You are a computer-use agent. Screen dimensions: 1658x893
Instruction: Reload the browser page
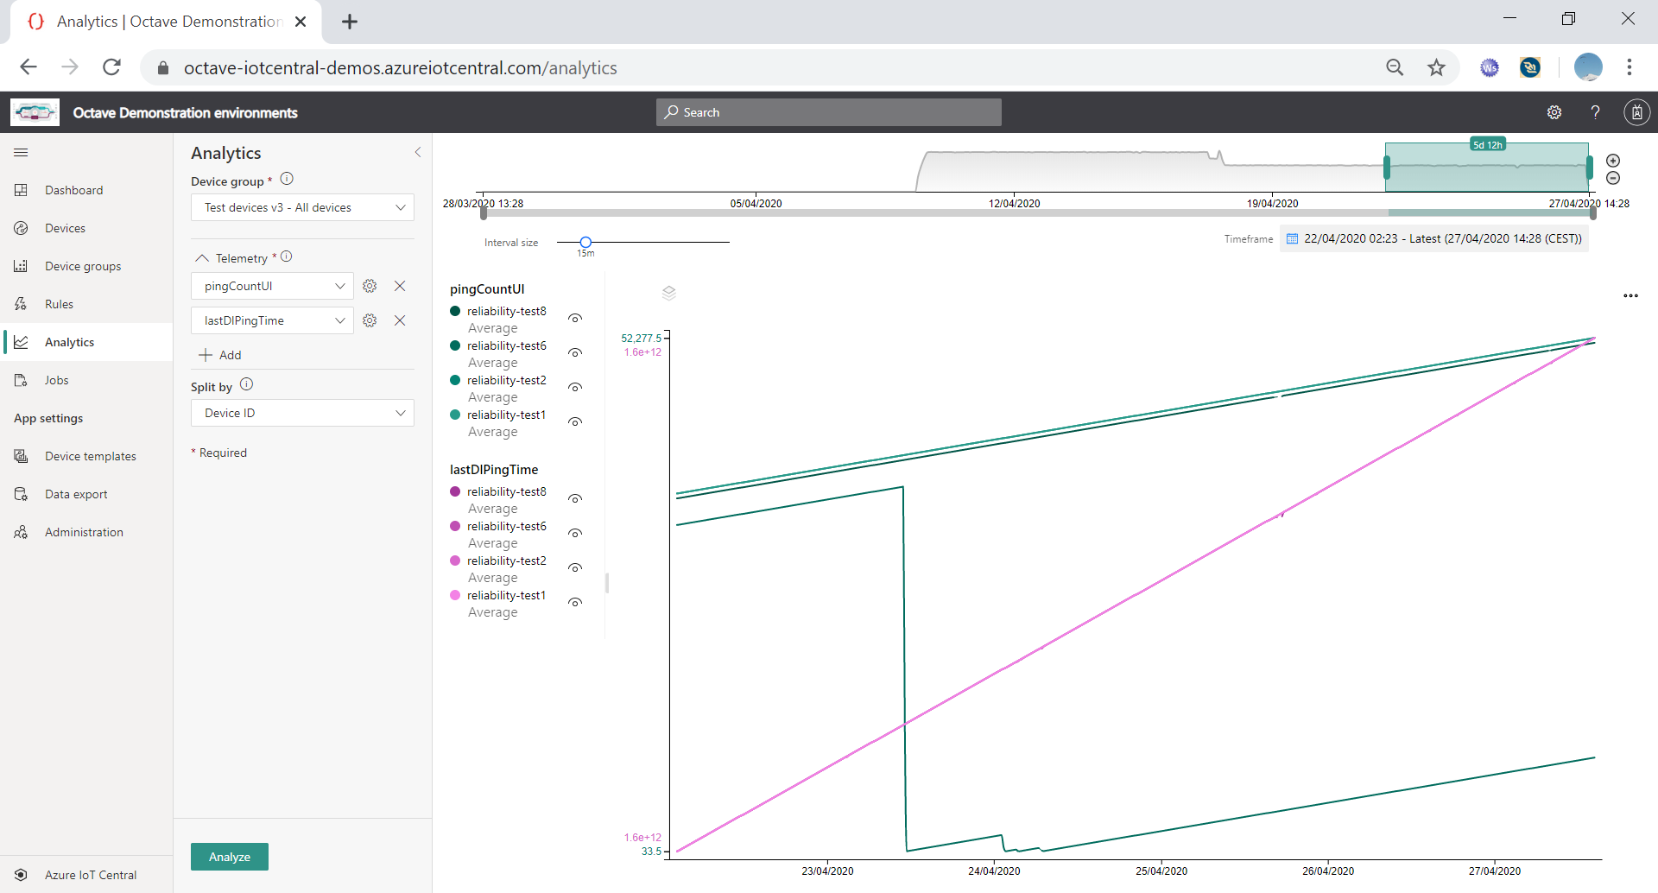pyautogui.click(x=111, y=67)
